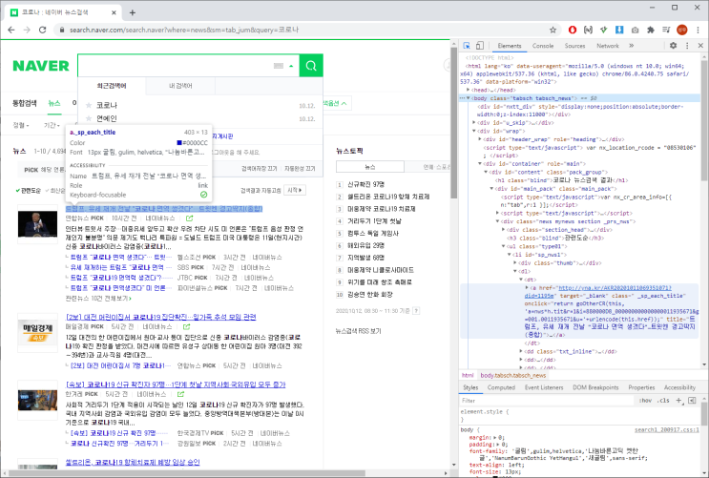Screen dimensions: 709x478
Task: Select the 뉴스 search tab
Action: (x=54, y=103)
